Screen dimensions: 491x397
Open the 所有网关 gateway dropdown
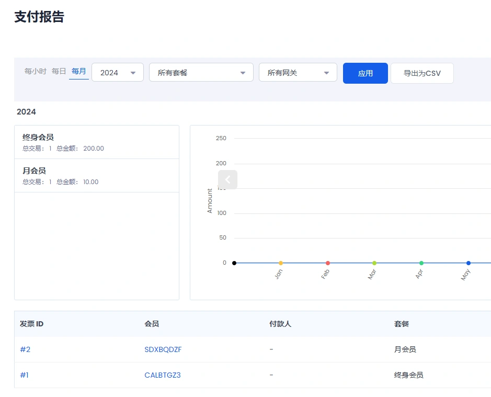(x=326, y=72)
